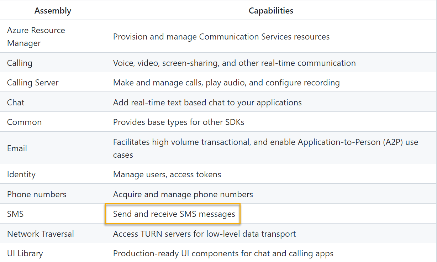Click 'Provides base types for other SDKs'
The height and width of the screenshot is (262, 437).
coord(179,122)
